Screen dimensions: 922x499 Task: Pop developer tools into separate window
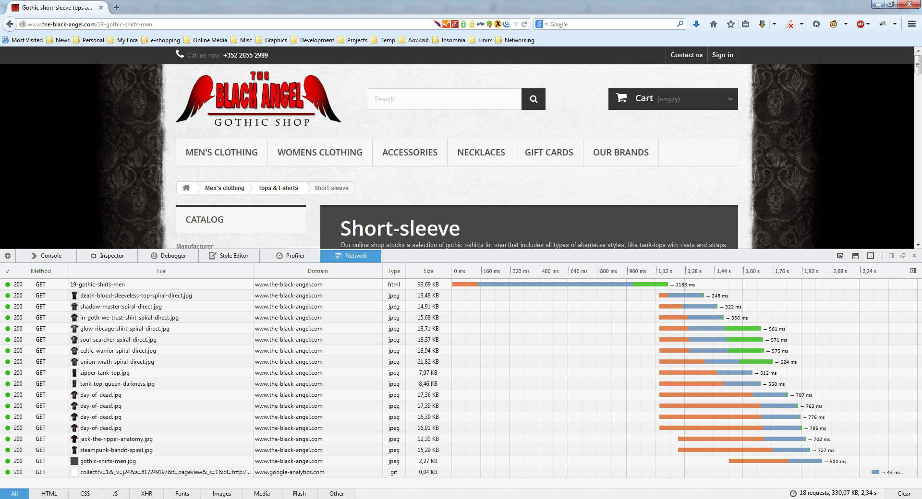tap(903, 256)
